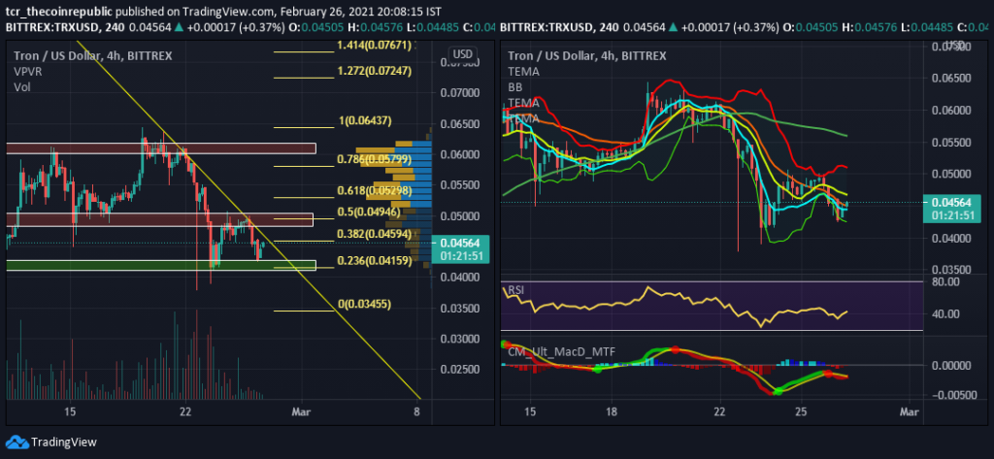Click the 1.414(0.07671) Fibonacci level label
The width and height of the screenshot is (994, 459).
pos(375,45)
